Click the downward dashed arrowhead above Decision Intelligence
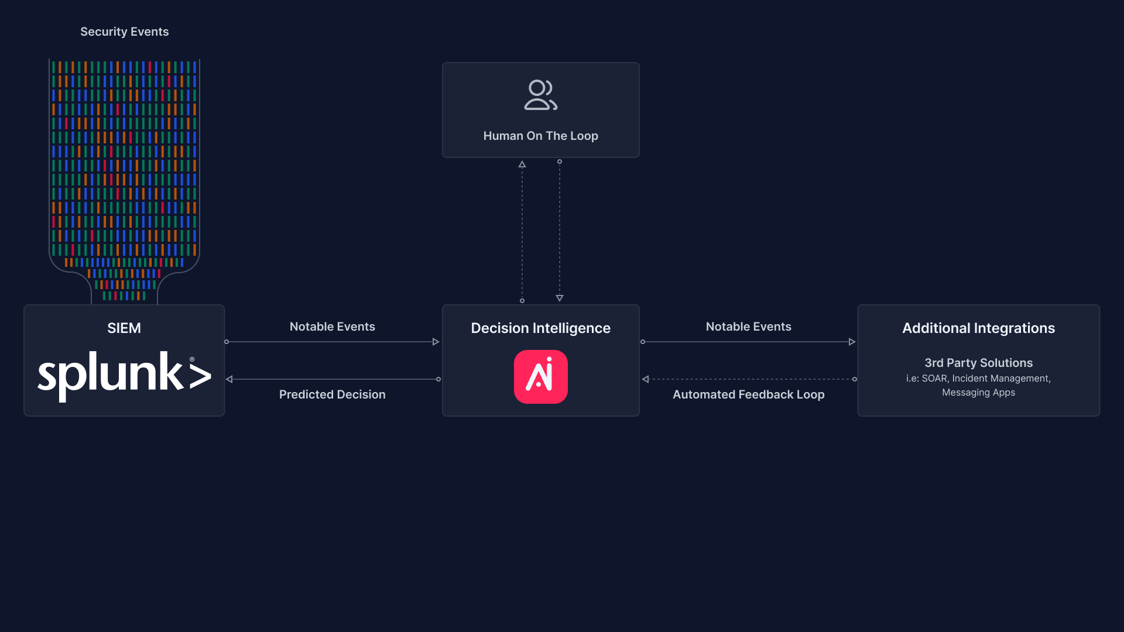This screenshot has width=1124, height=632. (560, 298)
